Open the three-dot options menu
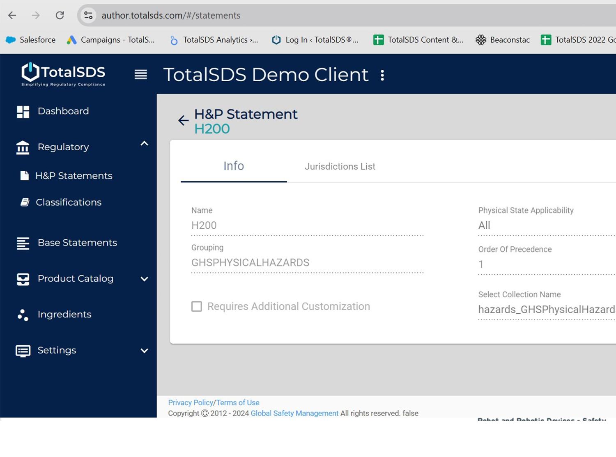The image size is (616, 457). coord(382,75)
